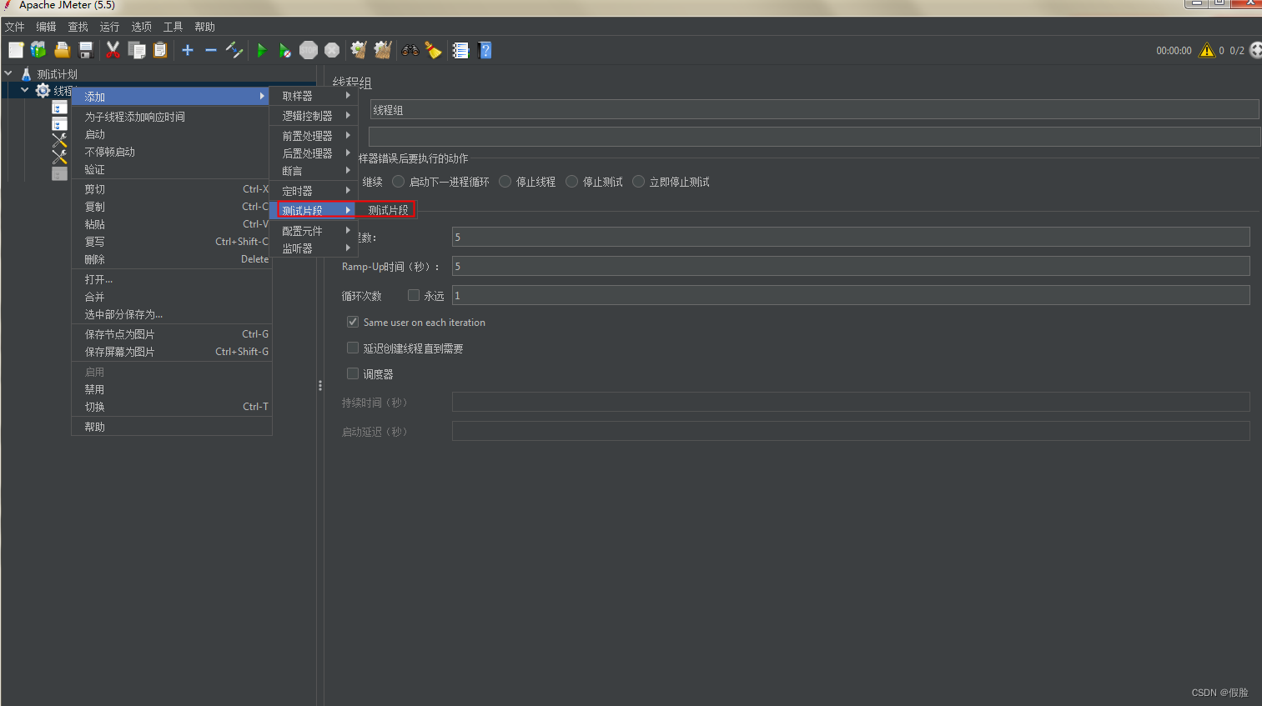Open the 选项 menu
Image resolution: width=1262 pixels, height=706 pixels.
pyautogui.click(x=141, y=27)
